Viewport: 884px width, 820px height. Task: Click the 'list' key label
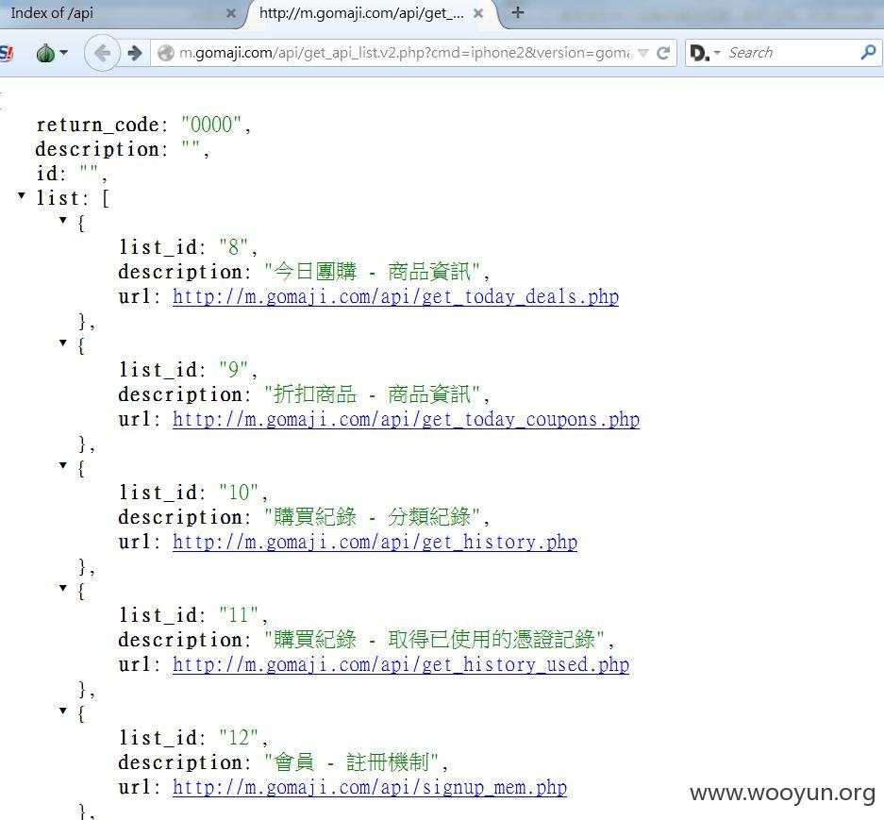coord(58,198)
